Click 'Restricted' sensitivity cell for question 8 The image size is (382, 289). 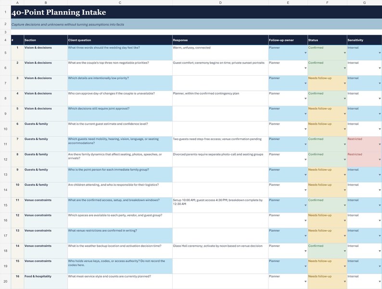[365, 159]
